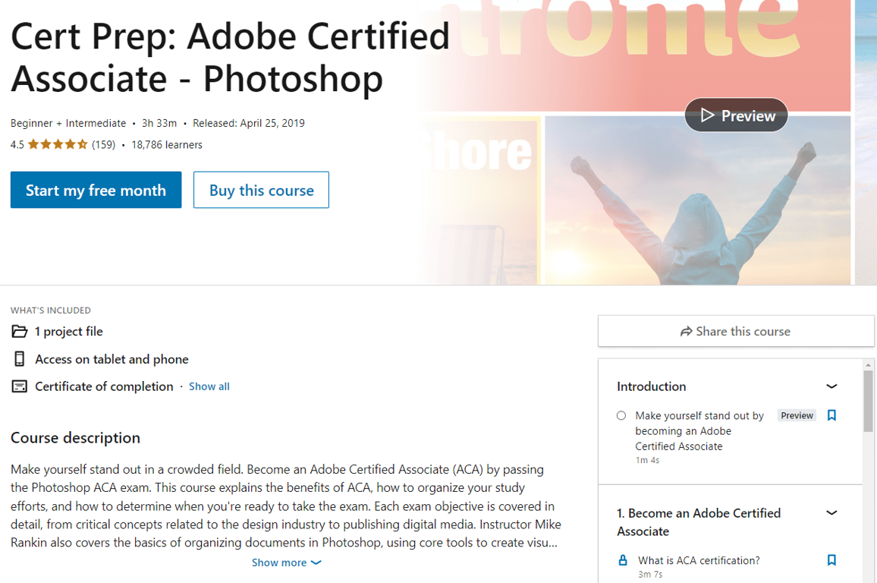This screenshot has width=877, height=583.
Task: Click 'Certificate of completion' text
Action: coord(104,386)
